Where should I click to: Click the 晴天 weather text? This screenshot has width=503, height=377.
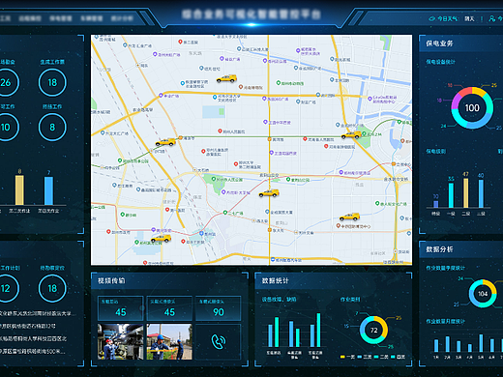coord(469,19)
